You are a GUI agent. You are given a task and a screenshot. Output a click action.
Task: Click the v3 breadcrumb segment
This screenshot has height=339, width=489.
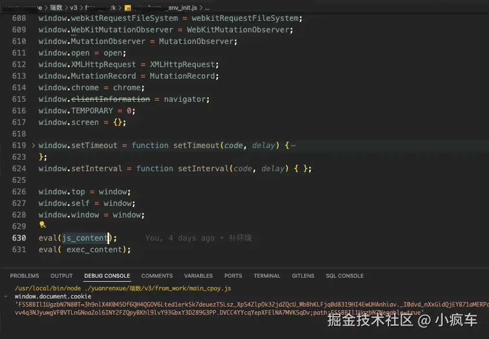click(73, 8)
